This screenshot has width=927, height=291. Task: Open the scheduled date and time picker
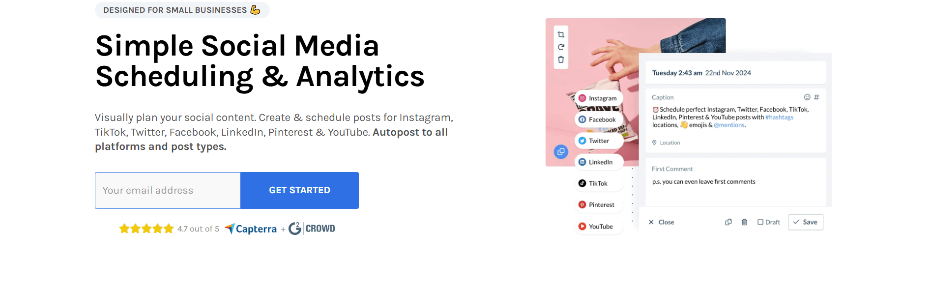pyautogui.click(x=701, y=73)
